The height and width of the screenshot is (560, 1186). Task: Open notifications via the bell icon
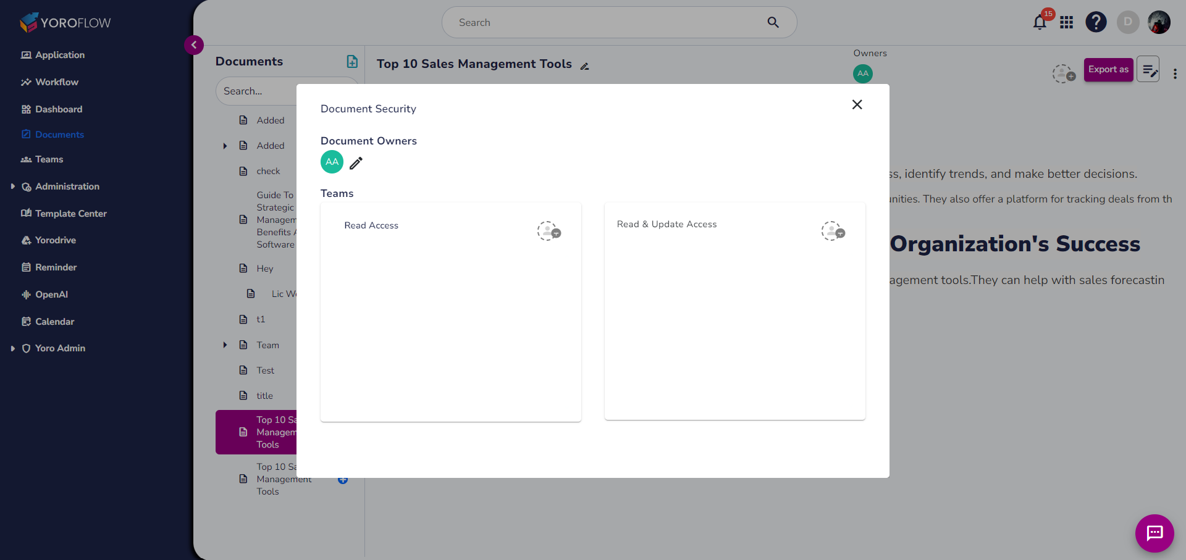pos(1038,22)
